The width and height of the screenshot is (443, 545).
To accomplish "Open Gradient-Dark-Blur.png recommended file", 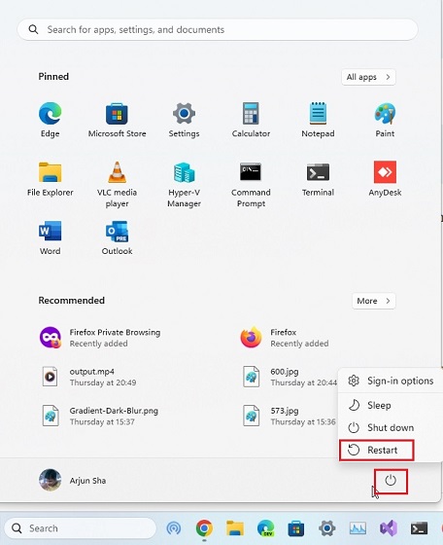I will click(x=101, y=417).
